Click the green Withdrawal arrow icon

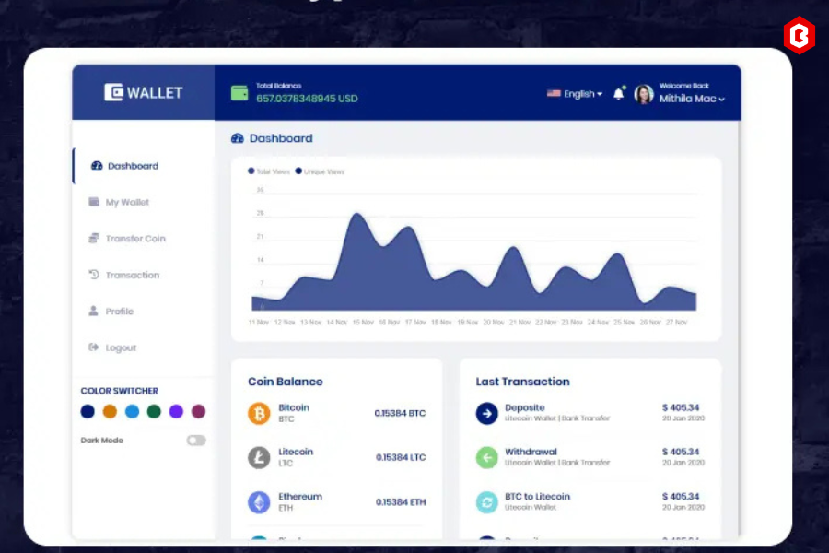[x=487, y=457]
